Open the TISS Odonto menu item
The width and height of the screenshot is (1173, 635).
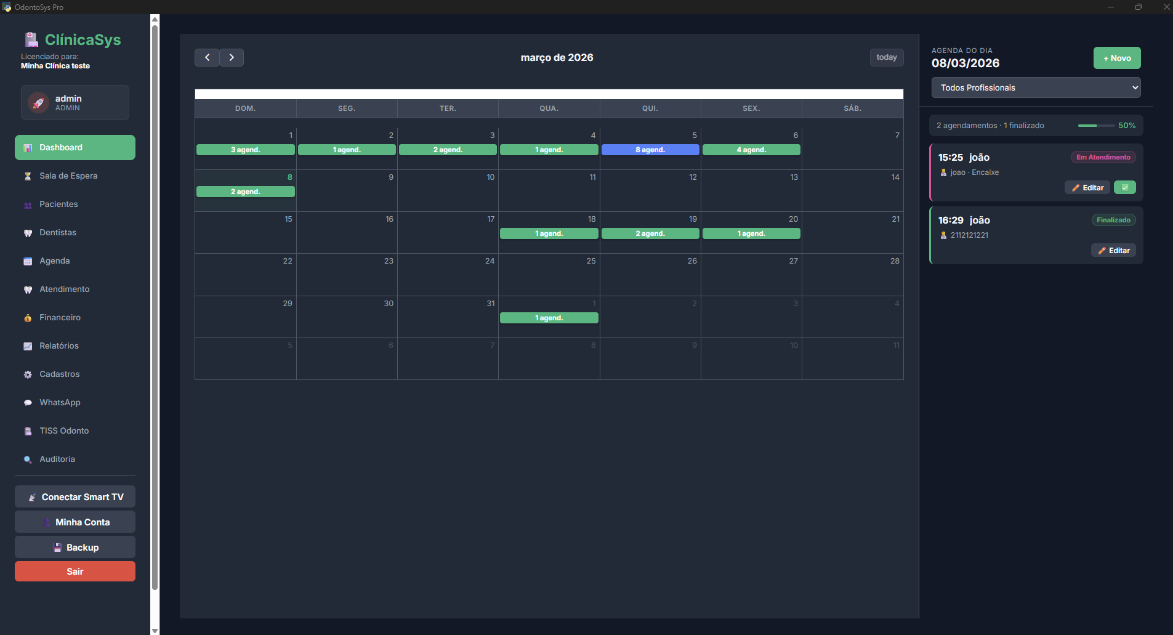64,431
